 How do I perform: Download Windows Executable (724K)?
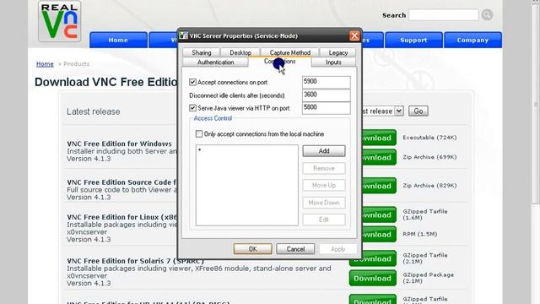coord(379,138)
